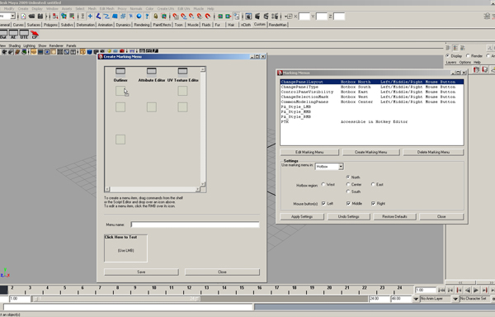The height and width of the screenshot is (317, 495).
Task: Select the ChangePanelType row in Marking Menus list
Action: 371,87
